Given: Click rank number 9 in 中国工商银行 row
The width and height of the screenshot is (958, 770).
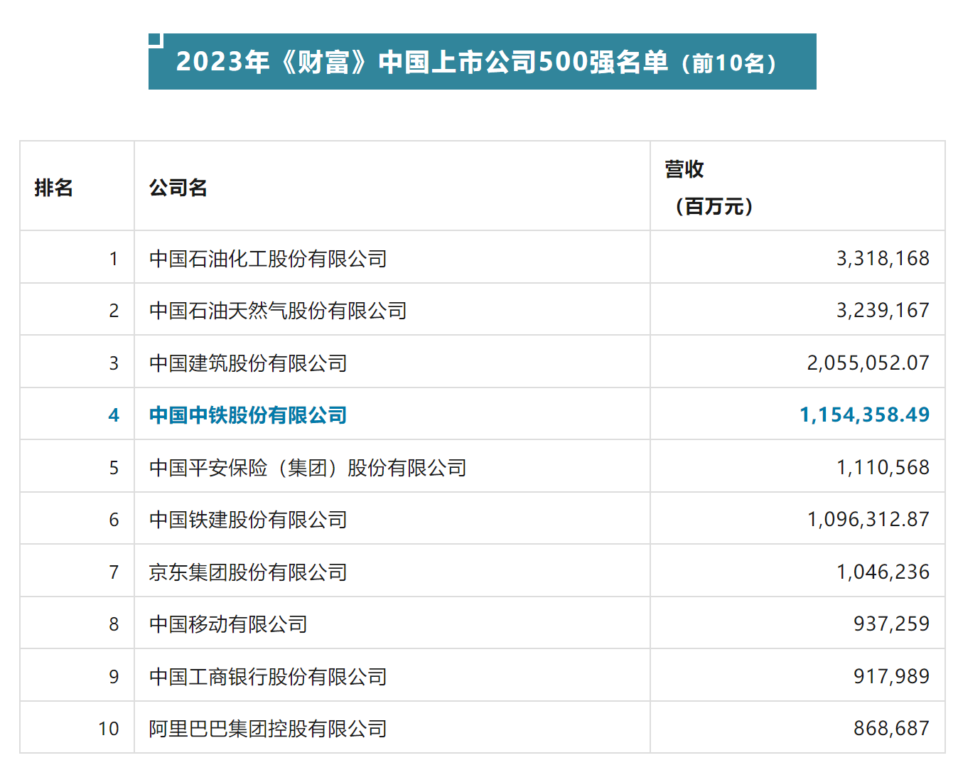Looking at the screenshot, I should pyautogui.click(x=114, y=677).
